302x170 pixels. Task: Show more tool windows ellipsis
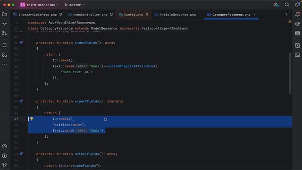click(4, 64)
